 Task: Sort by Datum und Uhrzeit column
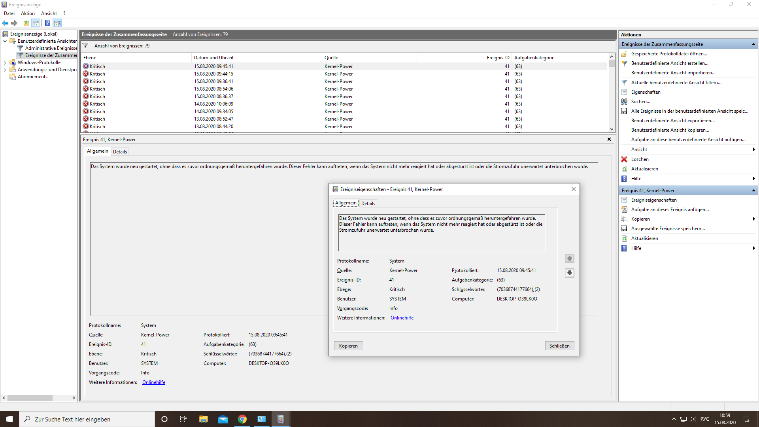257,58
